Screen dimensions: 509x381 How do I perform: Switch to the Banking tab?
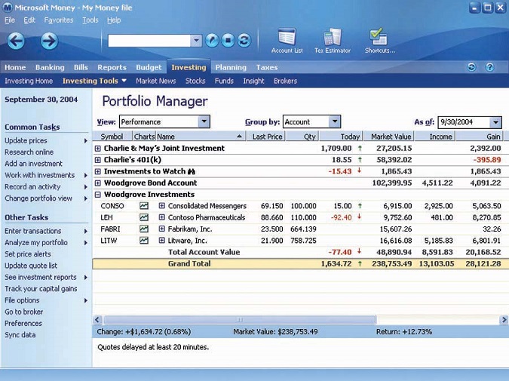coord(50,67)
